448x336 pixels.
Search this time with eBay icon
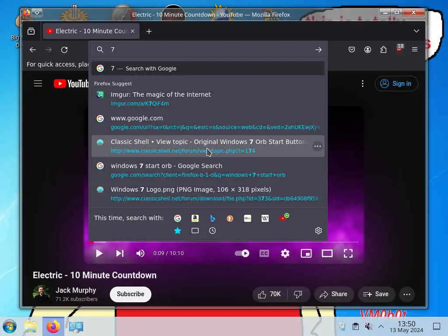click(x=248, y=218)
